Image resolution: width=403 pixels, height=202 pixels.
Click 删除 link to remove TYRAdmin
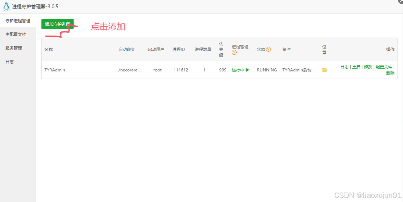click(390, 73)
